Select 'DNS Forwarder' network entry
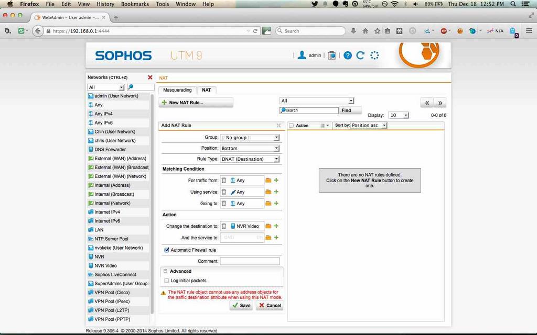The height and width of the screenshot is (335, 537). (119, 150)
